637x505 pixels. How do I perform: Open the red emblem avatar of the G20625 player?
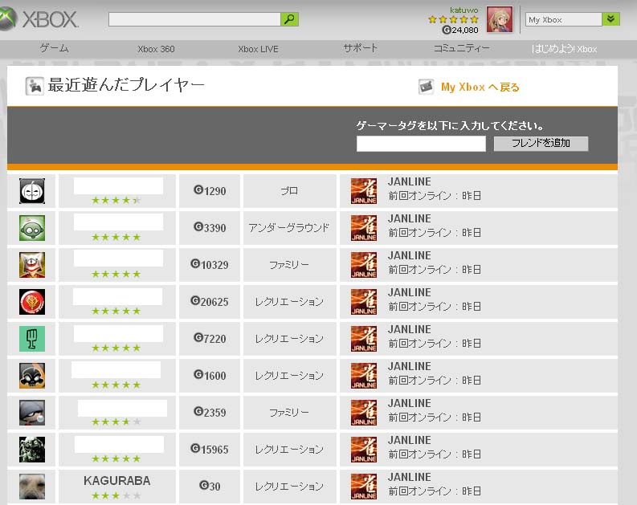(32, 302)
